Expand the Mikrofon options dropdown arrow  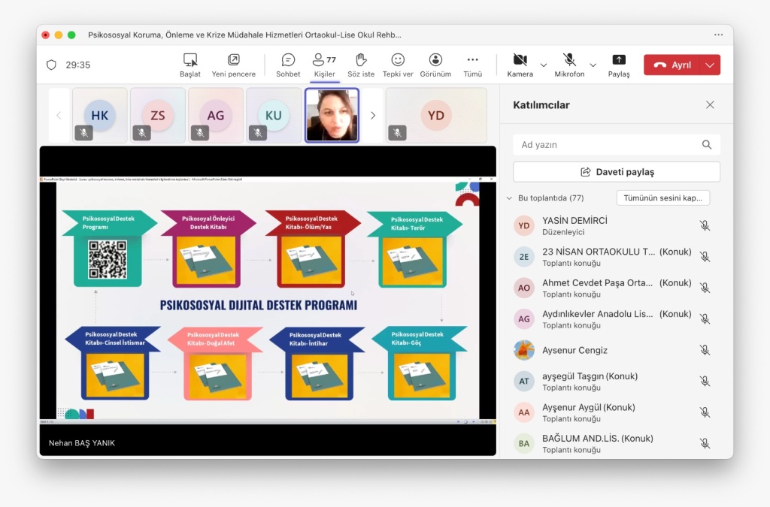pos(593,65)
